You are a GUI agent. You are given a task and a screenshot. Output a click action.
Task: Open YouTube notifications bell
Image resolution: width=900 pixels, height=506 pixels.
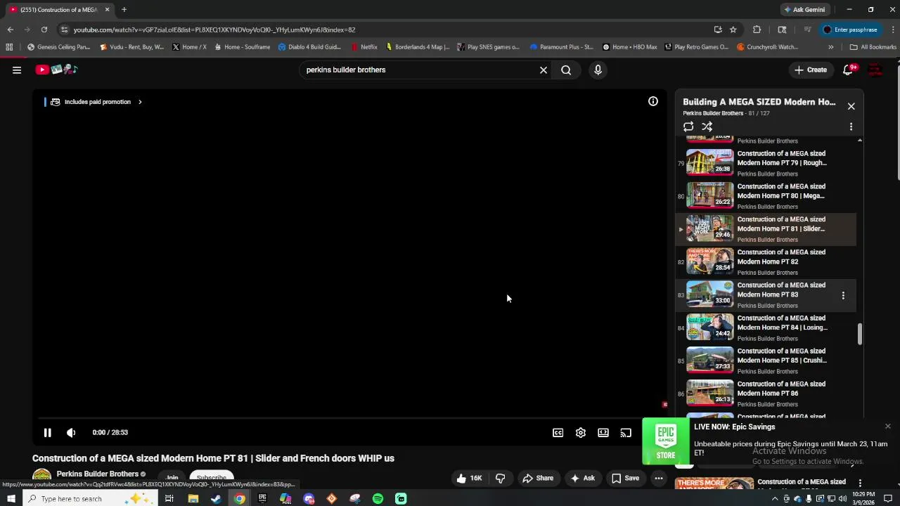(848, 70)
